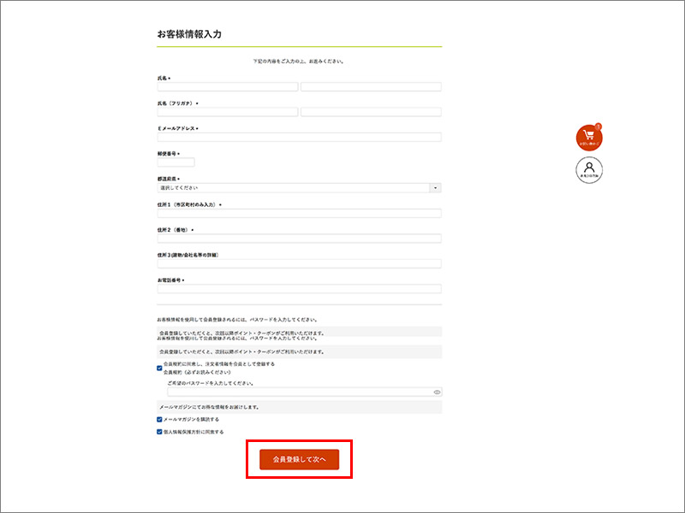
Task: Open the 会員規約 (必ずお読みください) link
Action: pos(197,373)
